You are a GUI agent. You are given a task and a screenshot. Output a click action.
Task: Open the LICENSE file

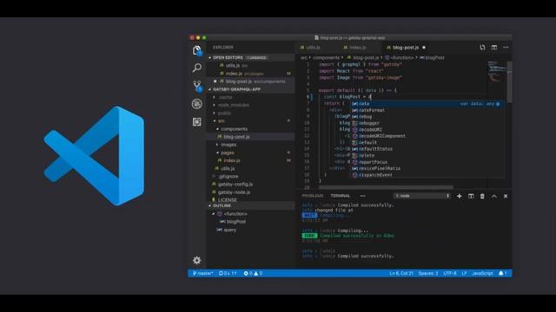[250, 200]
